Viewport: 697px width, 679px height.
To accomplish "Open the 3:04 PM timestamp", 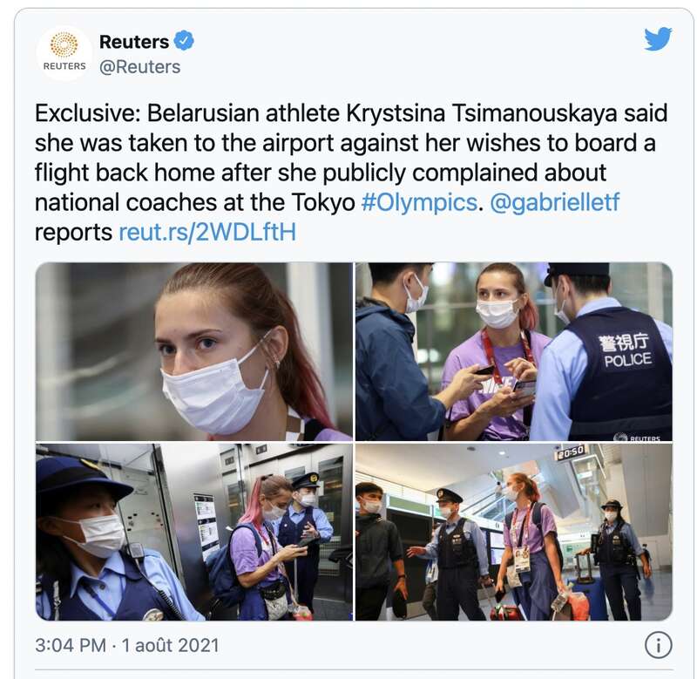I will [71, 646].
